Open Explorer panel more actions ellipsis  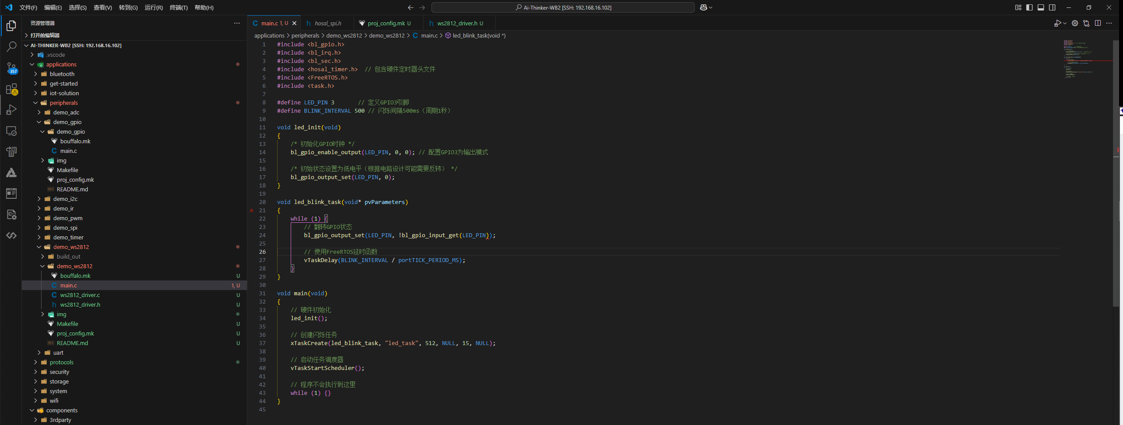[x=237, y=23]
